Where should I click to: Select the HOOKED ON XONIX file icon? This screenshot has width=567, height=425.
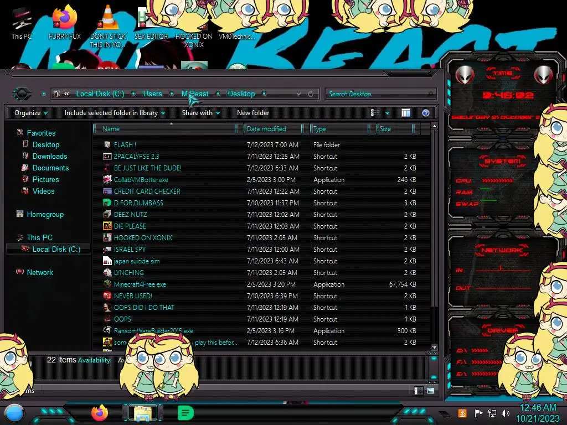point(107,237)
